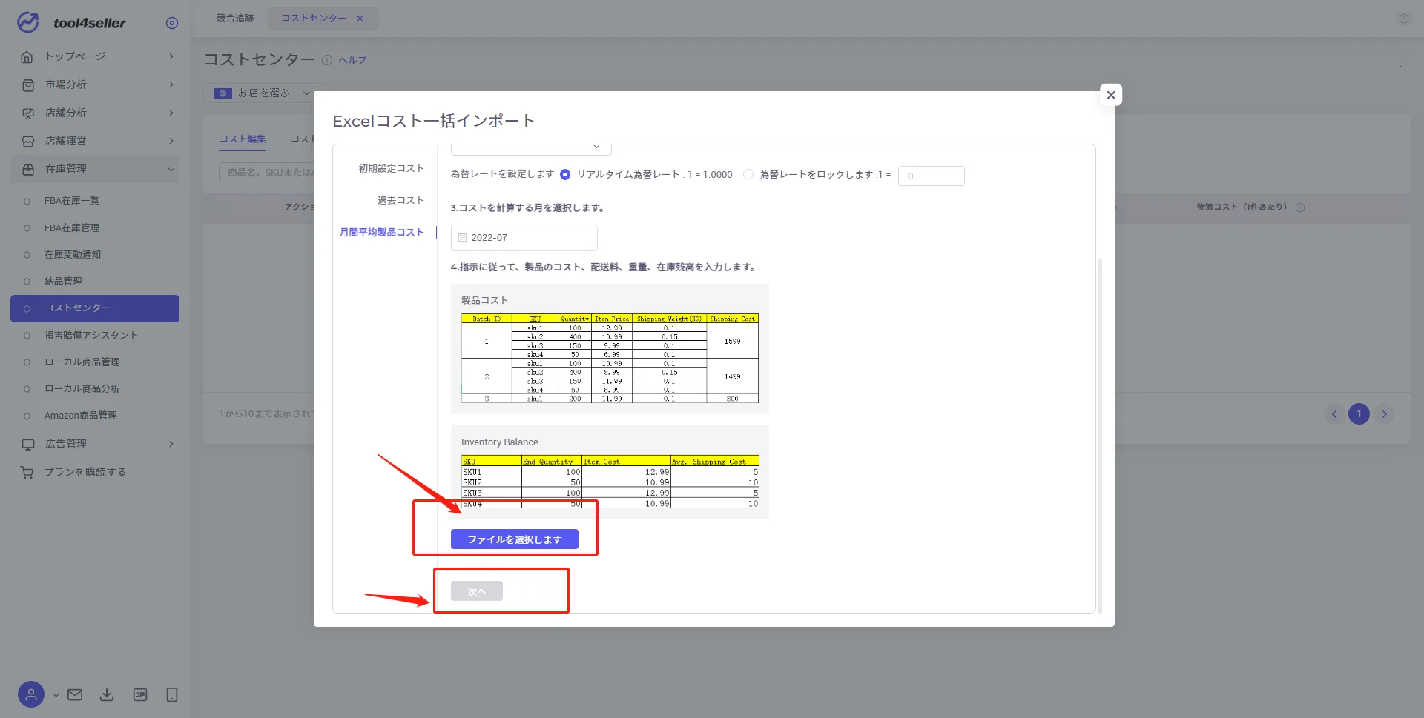Viewport: 1424px width, 718px height.
Task: Close the Excel import dialog
Action: (1110, 95)
